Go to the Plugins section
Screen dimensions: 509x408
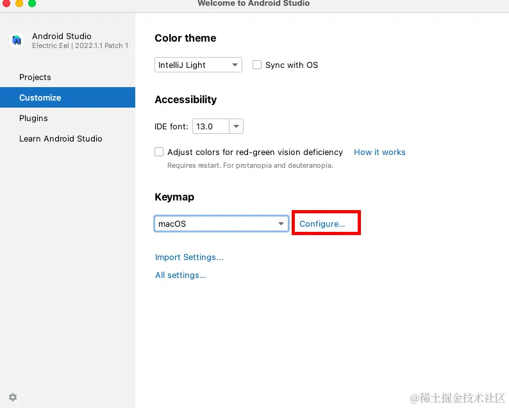(x=33, y=118)
